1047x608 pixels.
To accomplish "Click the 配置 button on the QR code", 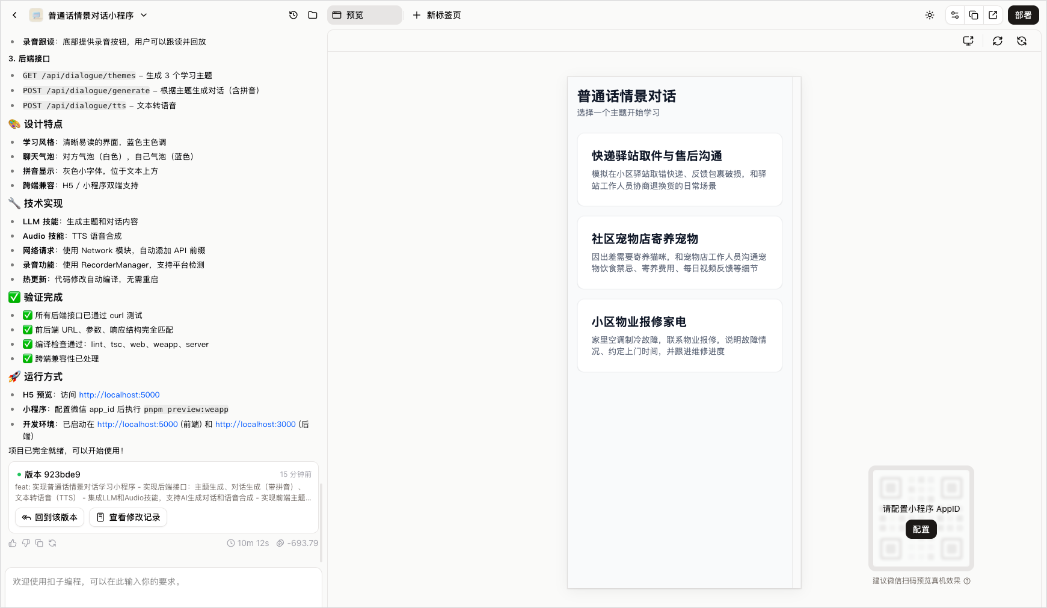I will click(x=921, y=529).
